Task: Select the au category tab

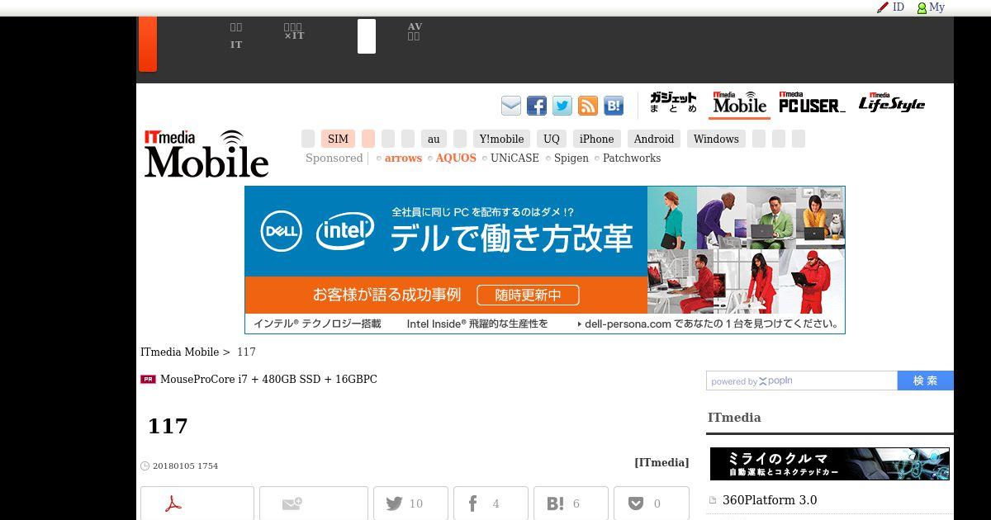Action: click(434, 139)
